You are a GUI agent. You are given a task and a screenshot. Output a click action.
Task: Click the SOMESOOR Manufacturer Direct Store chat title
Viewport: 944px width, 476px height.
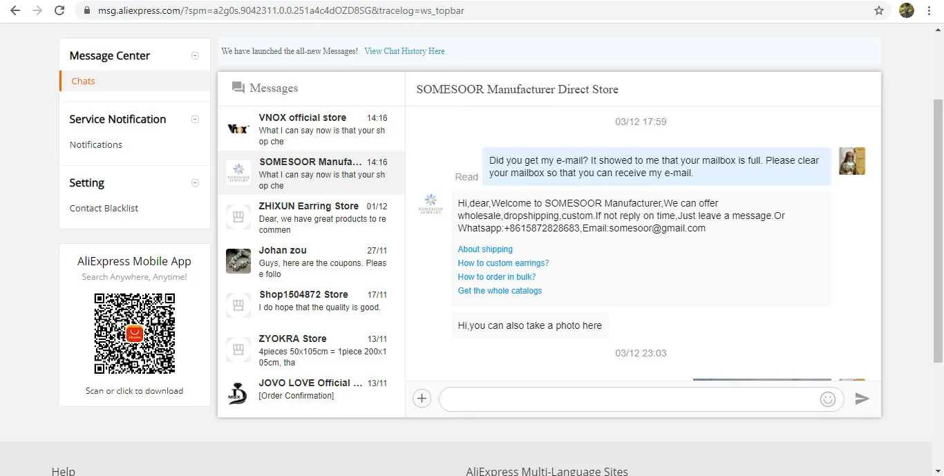click(x=517, y=89)
